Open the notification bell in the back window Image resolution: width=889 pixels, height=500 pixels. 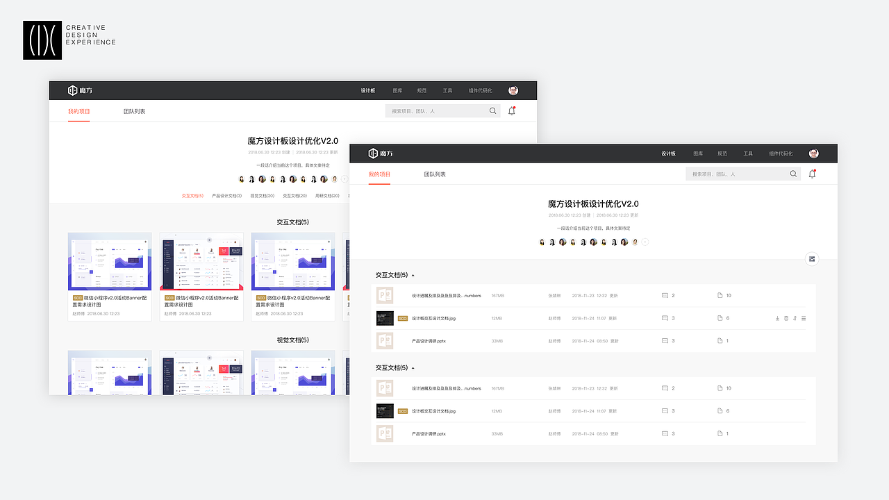tap(512, 110)
